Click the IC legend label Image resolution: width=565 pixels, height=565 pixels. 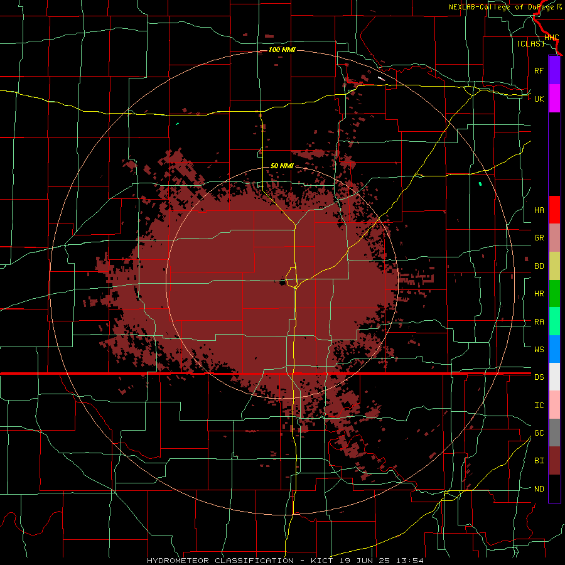[x=539, y=406]
